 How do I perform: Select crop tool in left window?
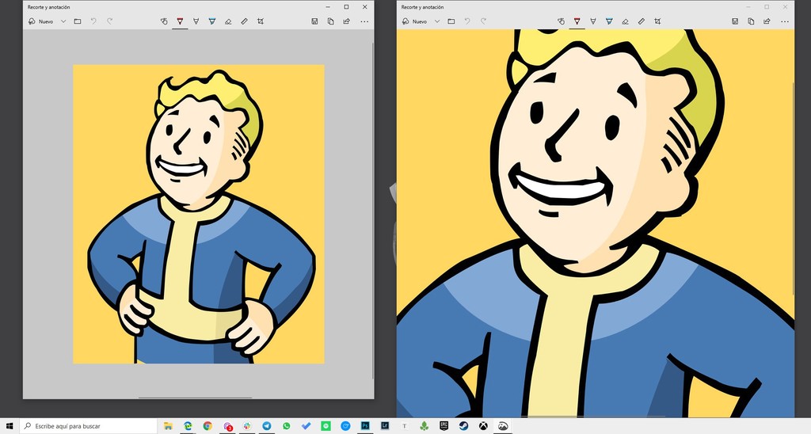[x=260, y=21]
